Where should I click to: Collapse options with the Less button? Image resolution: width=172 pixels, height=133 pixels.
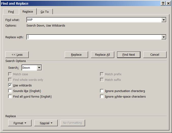17,55
